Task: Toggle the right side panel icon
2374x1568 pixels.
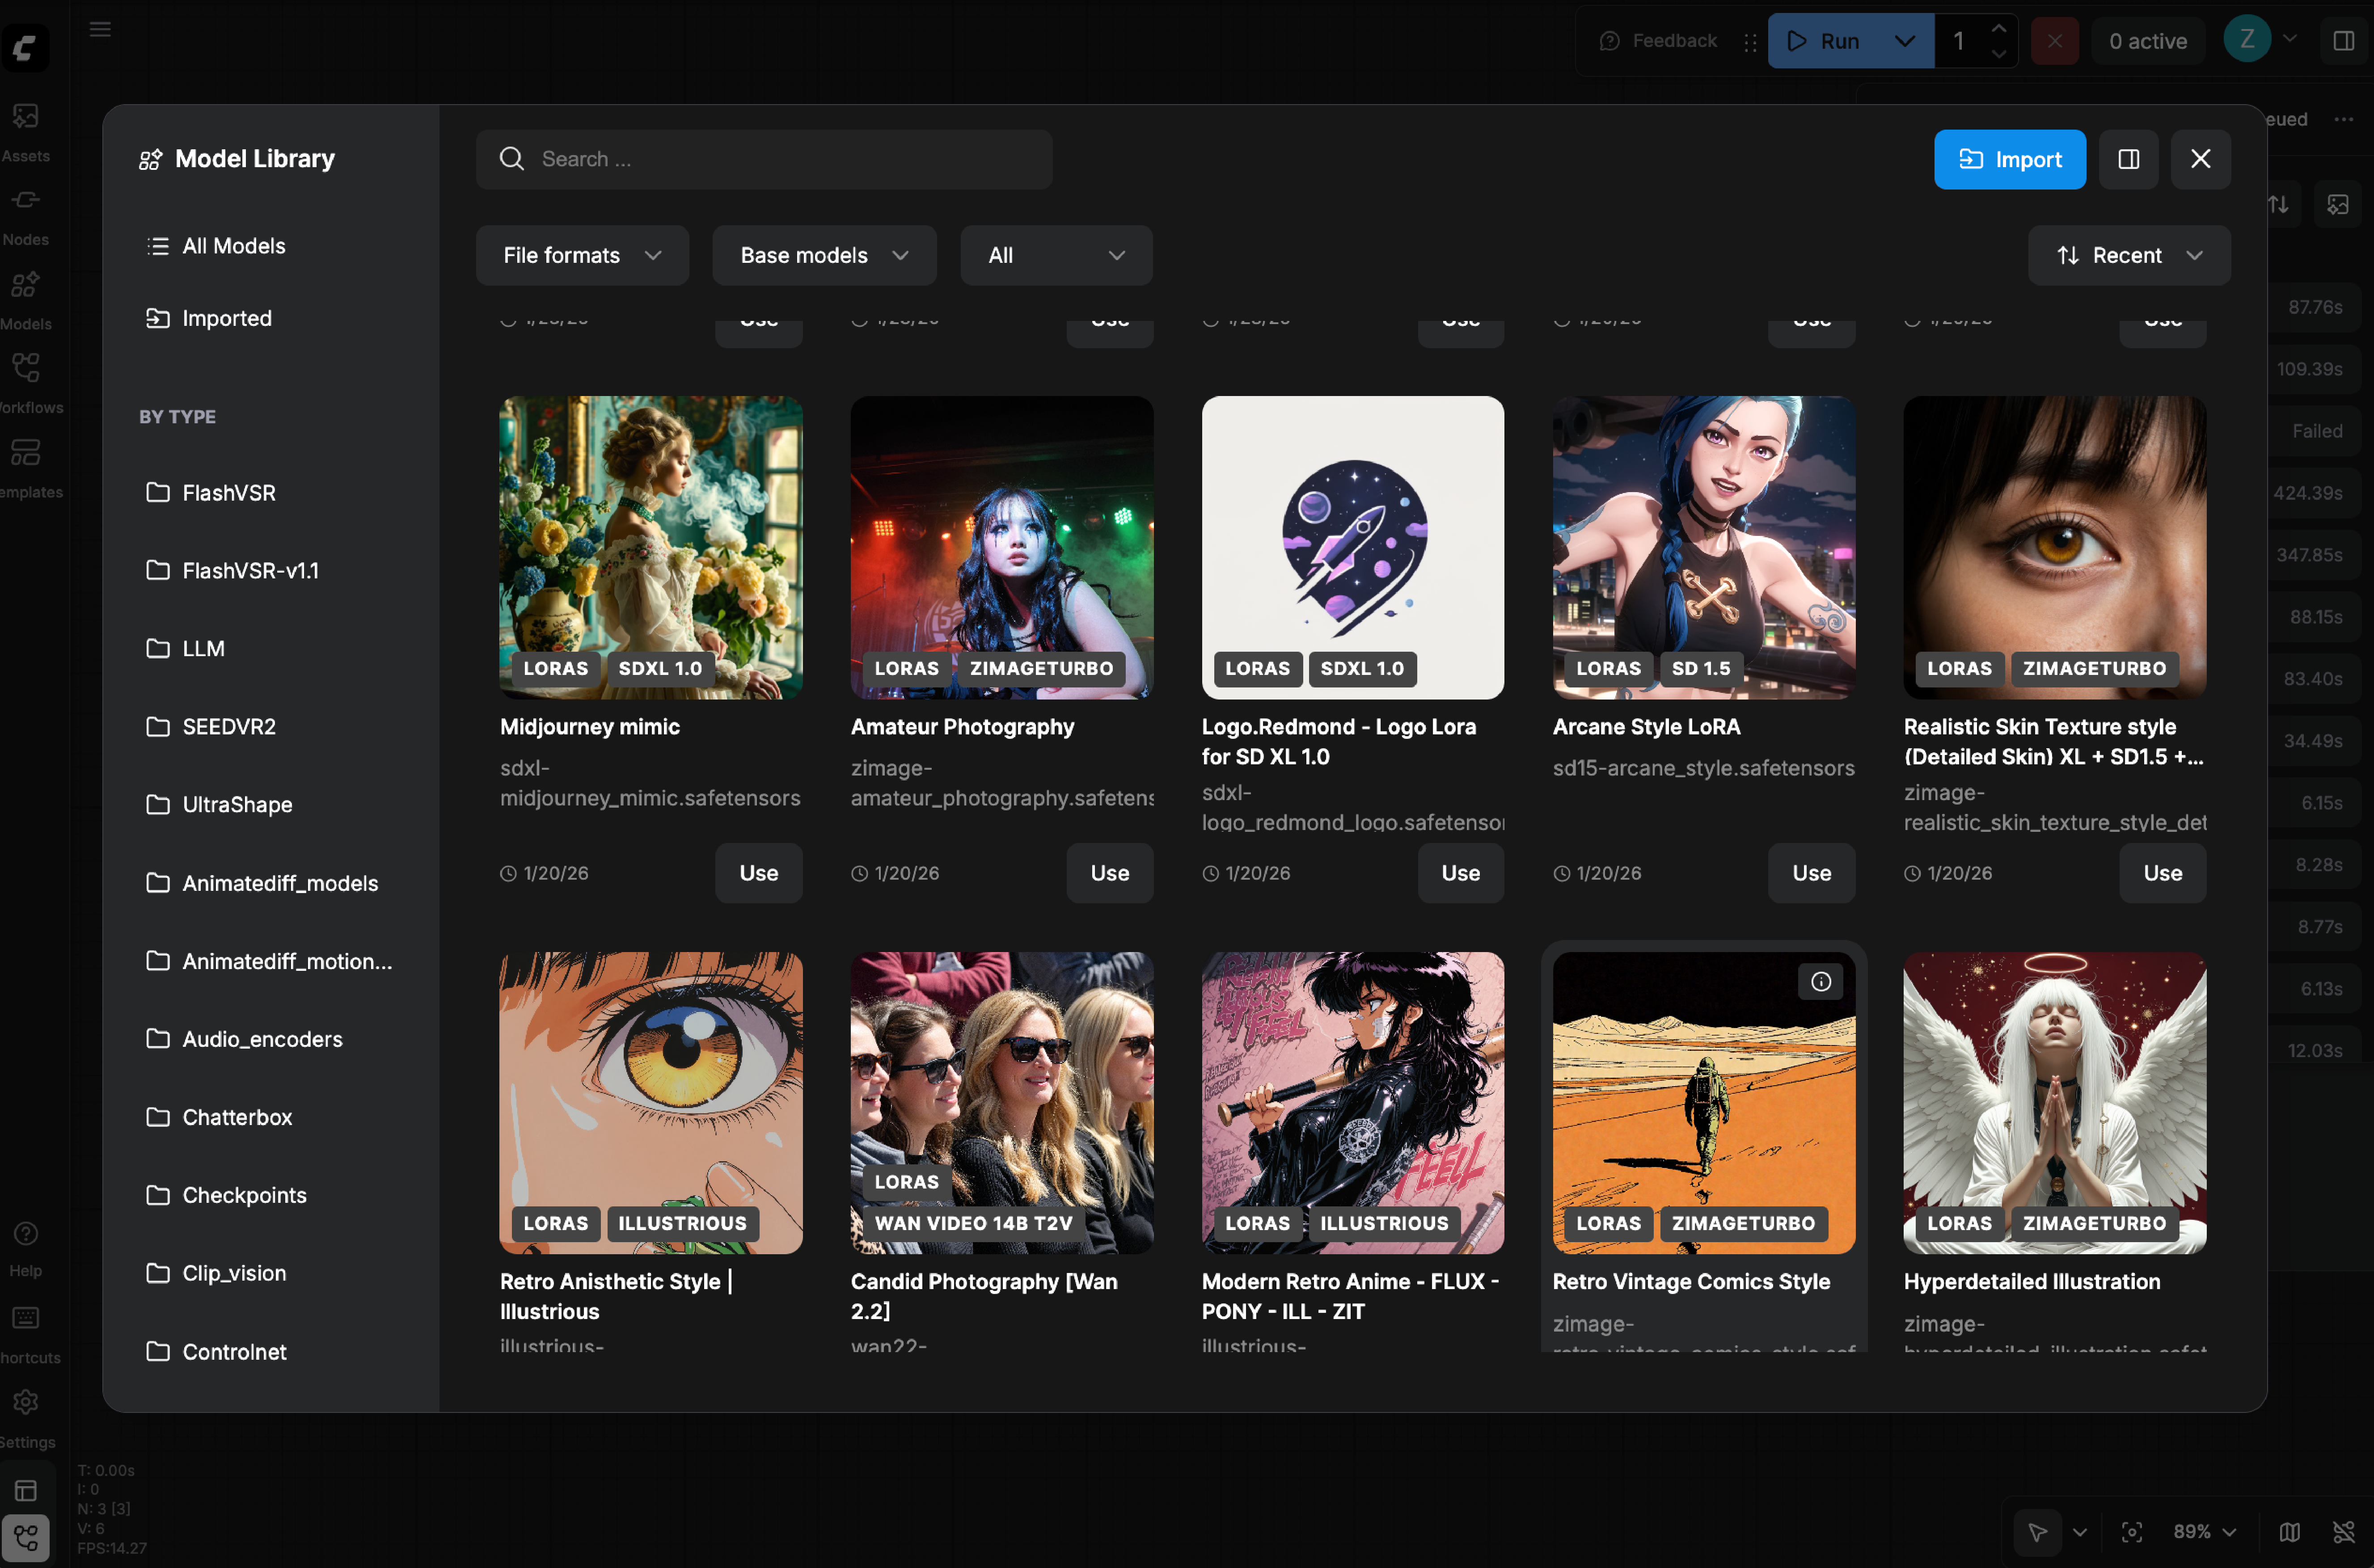Action: pyautogui.click(x=2343, y=41)
